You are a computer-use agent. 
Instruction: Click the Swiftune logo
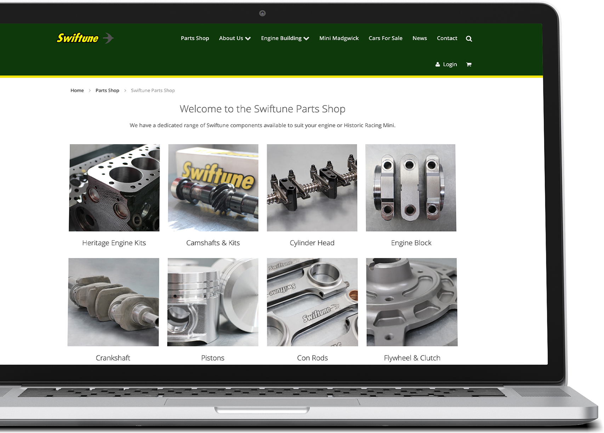click(x=85, y=38)
